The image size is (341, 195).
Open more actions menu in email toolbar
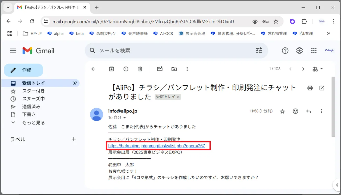(x=187, y=69)
